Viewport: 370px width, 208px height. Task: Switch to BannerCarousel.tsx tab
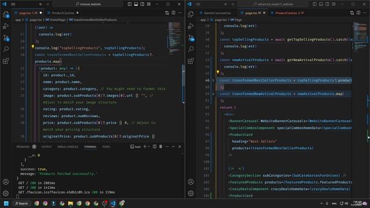[x=217, y=13]
